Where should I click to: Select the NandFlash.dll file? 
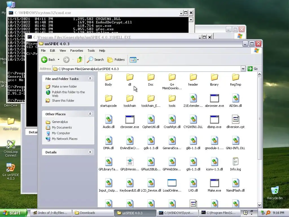point(235,186)
